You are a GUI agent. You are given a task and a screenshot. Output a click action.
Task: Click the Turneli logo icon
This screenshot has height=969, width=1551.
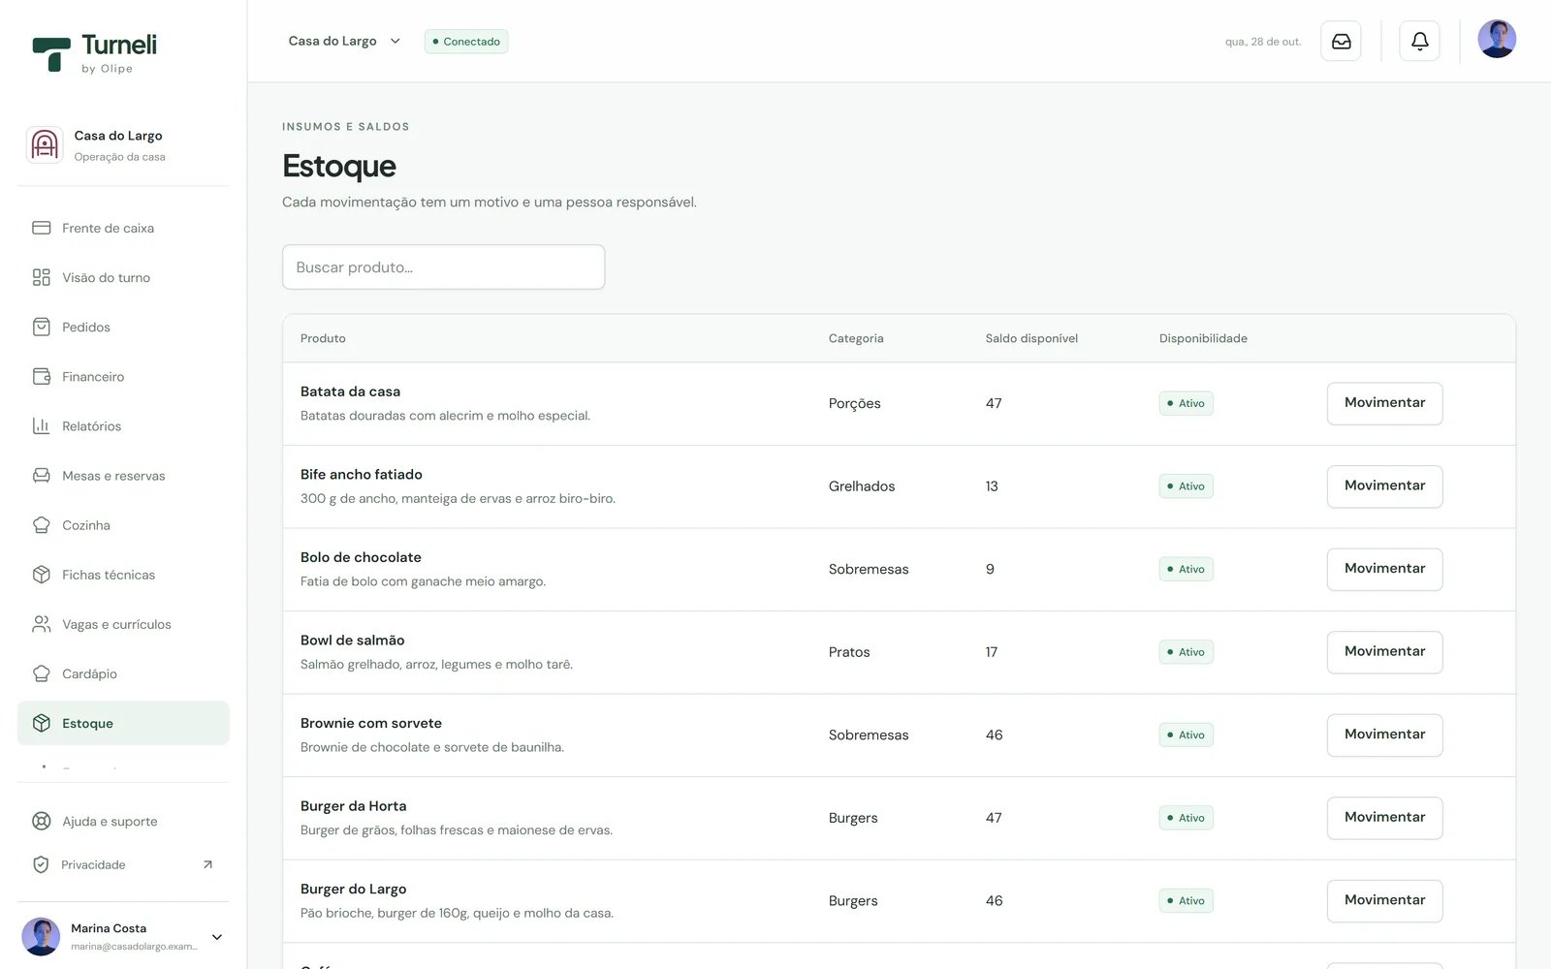pyautogui.click(x=51, y=54)
